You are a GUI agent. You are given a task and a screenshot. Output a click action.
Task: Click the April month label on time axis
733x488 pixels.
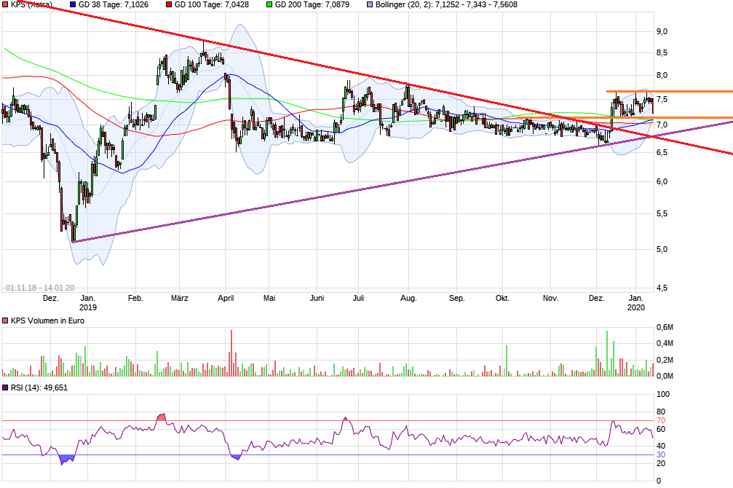226,299
